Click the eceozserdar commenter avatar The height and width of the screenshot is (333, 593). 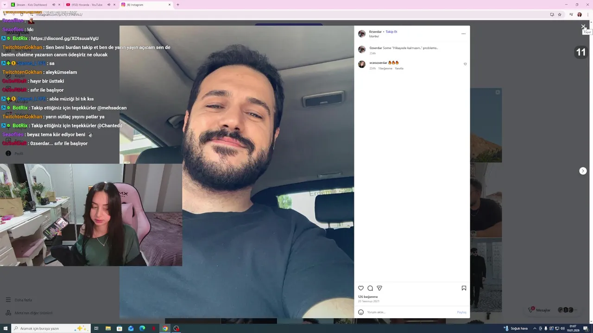coord(362,64)
